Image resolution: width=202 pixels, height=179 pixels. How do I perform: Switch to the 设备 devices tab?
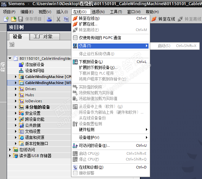[19, 37]
